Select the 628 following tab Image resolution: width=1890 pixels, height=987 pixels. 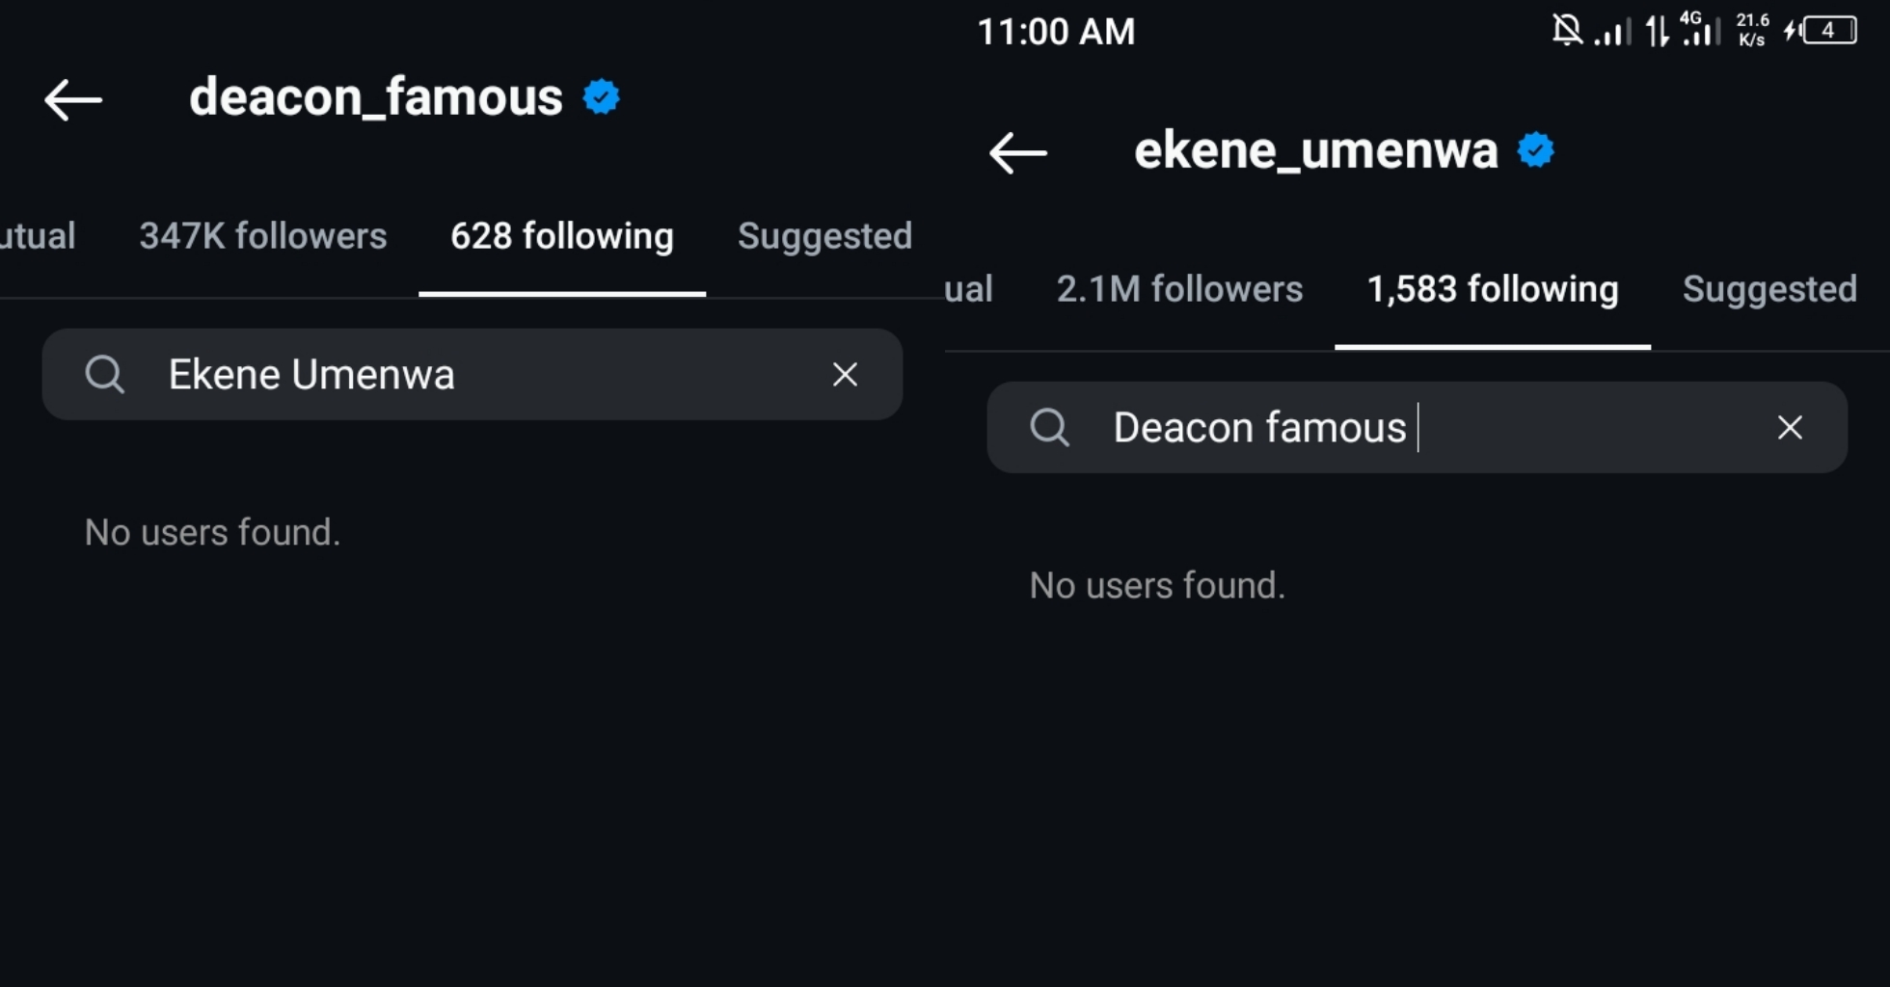point(562,236)
